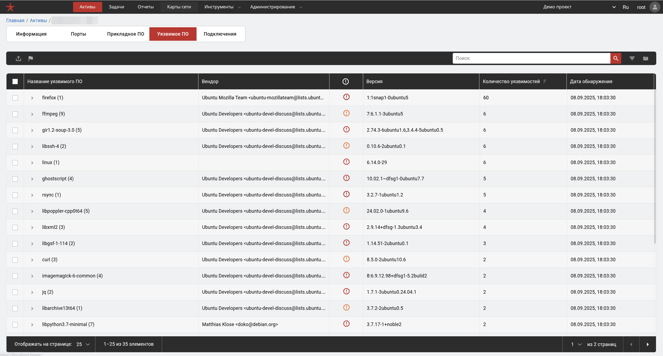Go to Главная breadcrumb link
Image resolution: width=663 pixels, height=356 pixels.
pyautogui.click(x=15, y=21)
